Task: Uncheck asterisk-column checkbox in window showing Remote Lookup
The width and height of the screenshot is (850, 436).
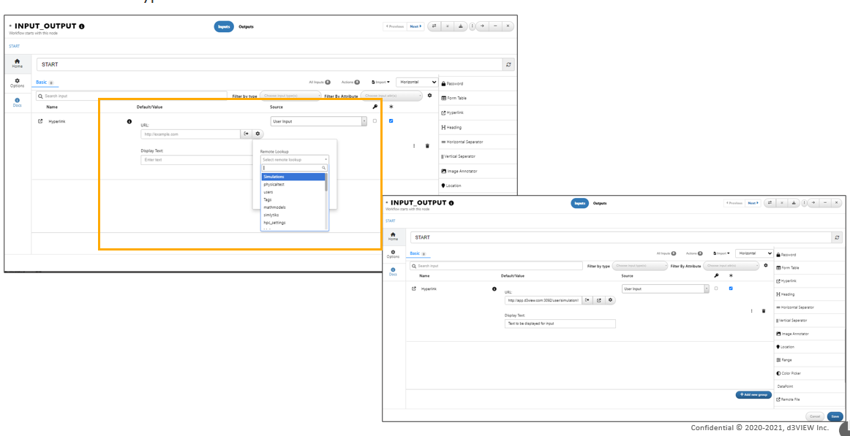Action: pos(391,121)
